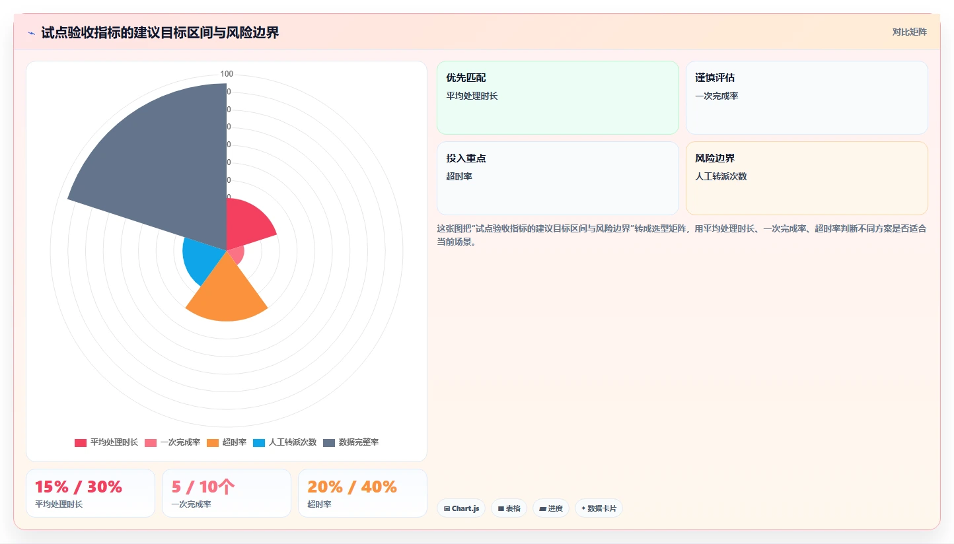Viewport: 954px width, 544px height.
Task: Open the 谨慎评估 matrix card
Action: click(807, 98)
